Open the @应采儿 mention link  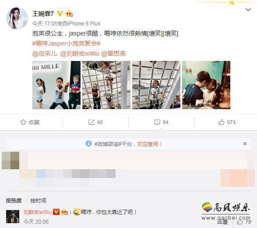point(45,53)
